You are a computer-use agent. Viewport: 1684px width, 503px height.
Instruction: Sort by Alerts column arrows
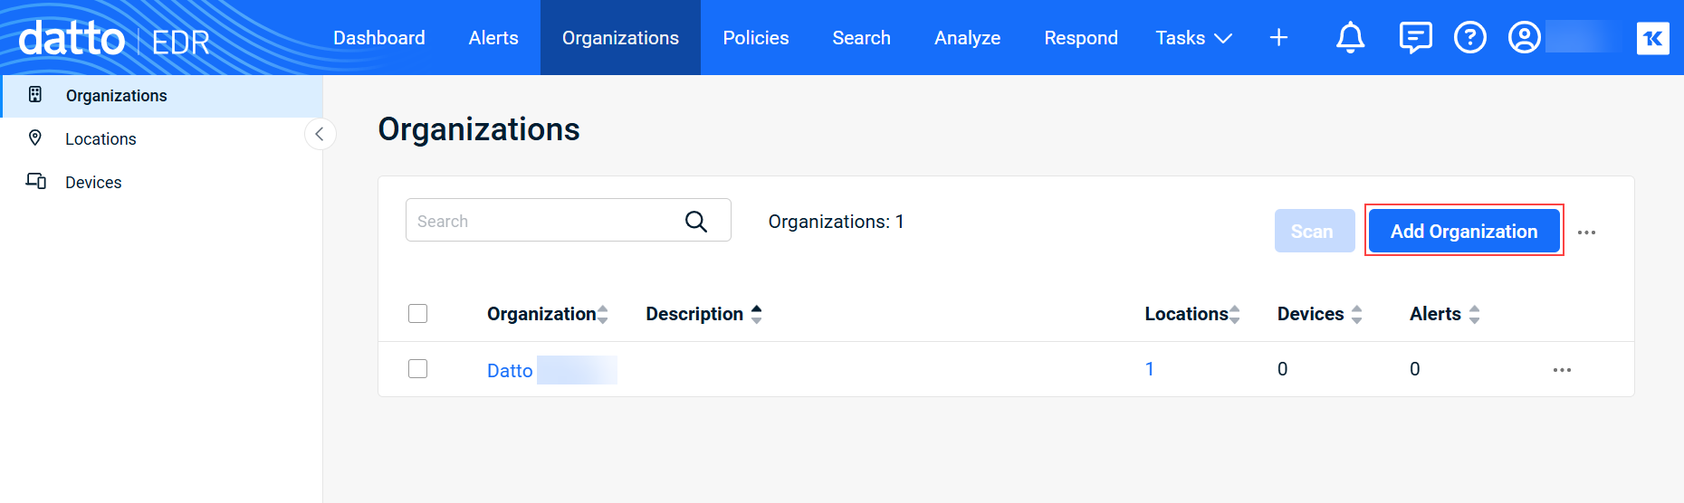(1474, 314)
